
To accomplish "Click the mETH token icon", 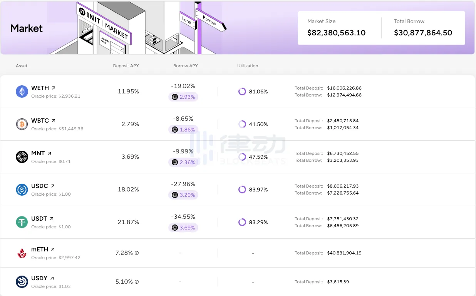I will (22, 253).
